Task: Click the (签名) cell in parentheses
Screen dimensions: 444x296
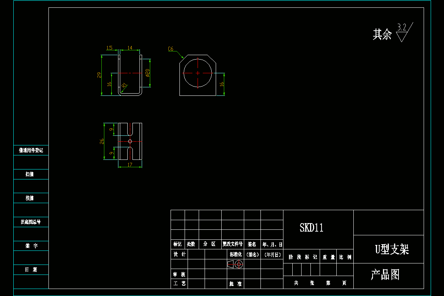Action: (252, 255)
